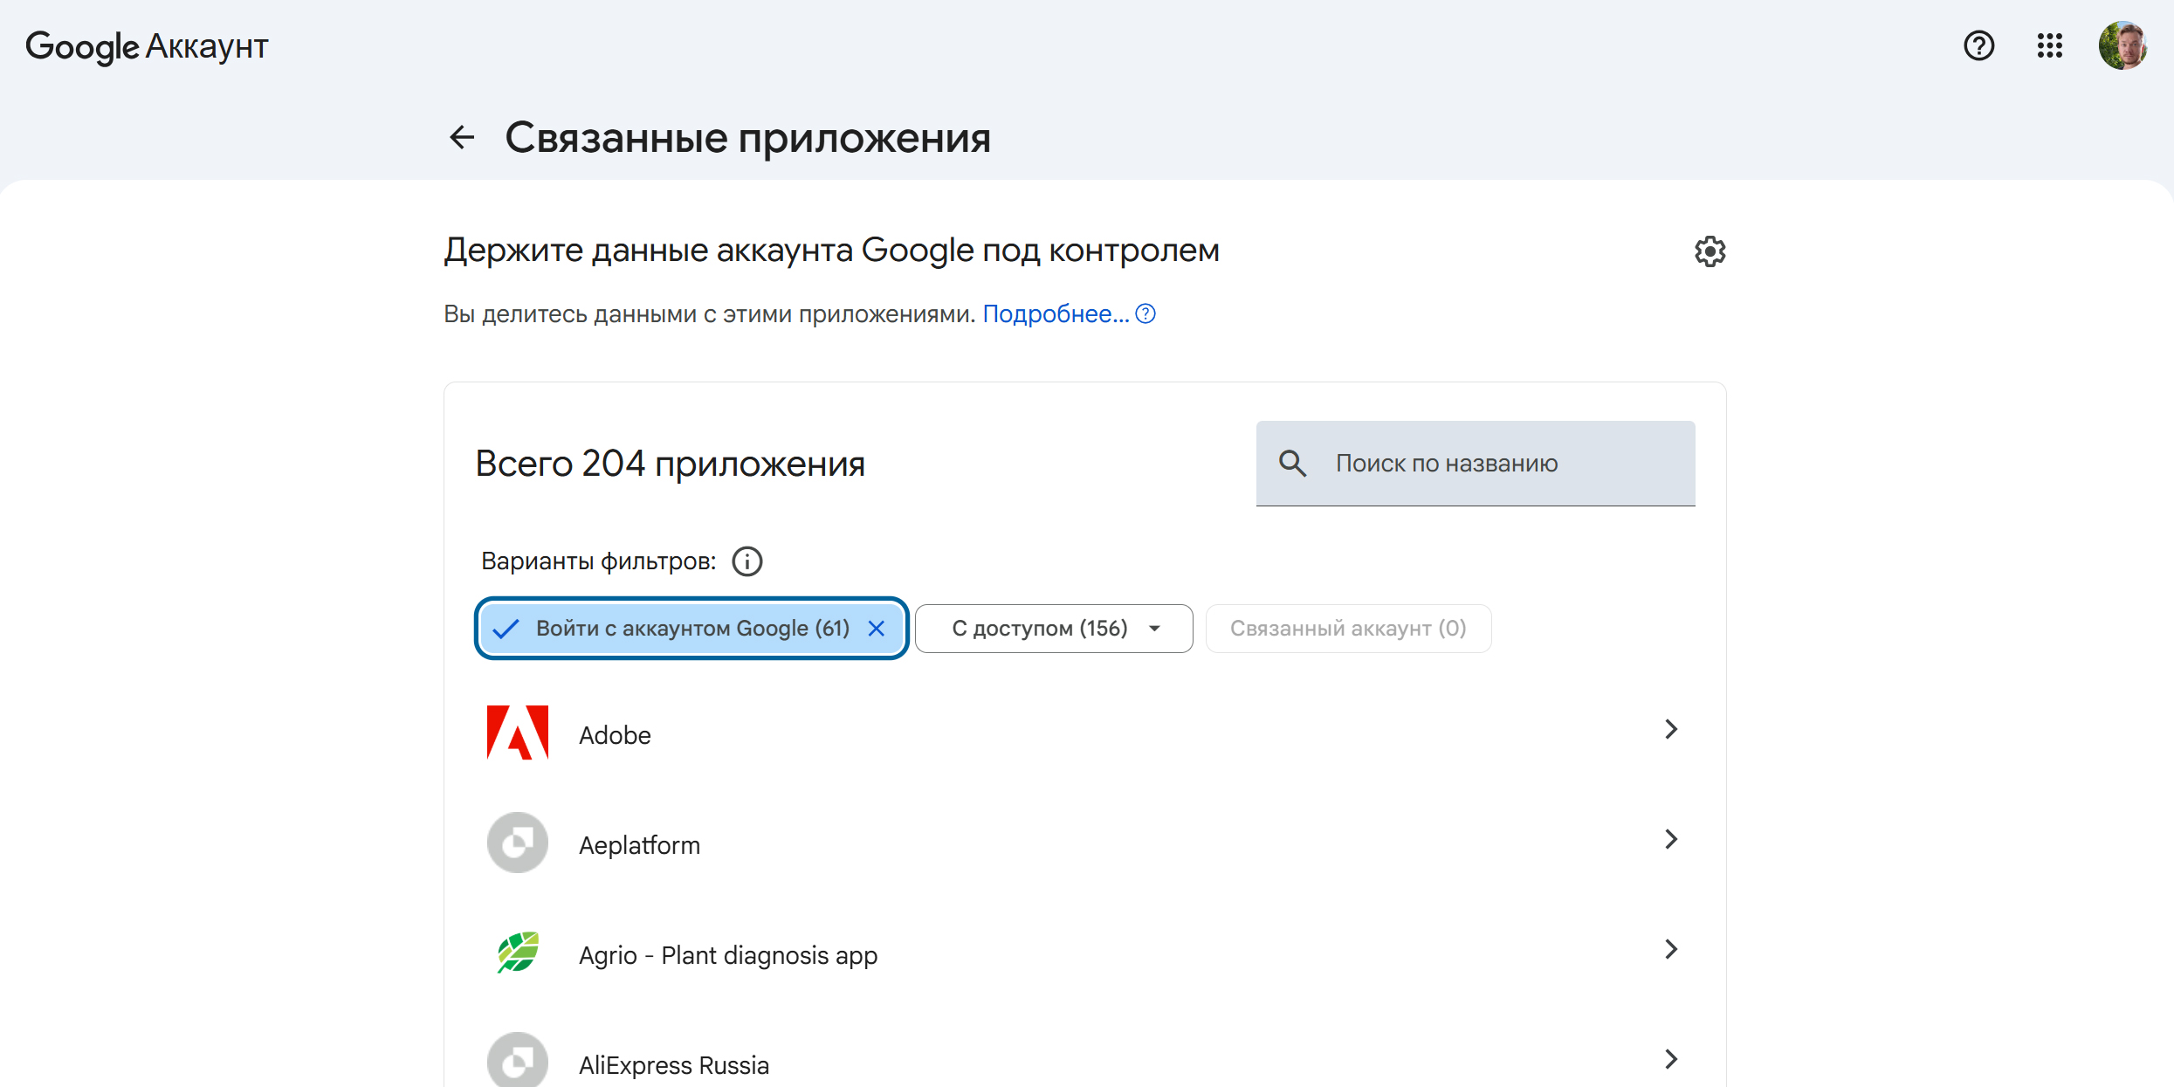Click the Agrio leaf icon
The height and width of the screenshot is (1087, 2174).
pos(518,953)
